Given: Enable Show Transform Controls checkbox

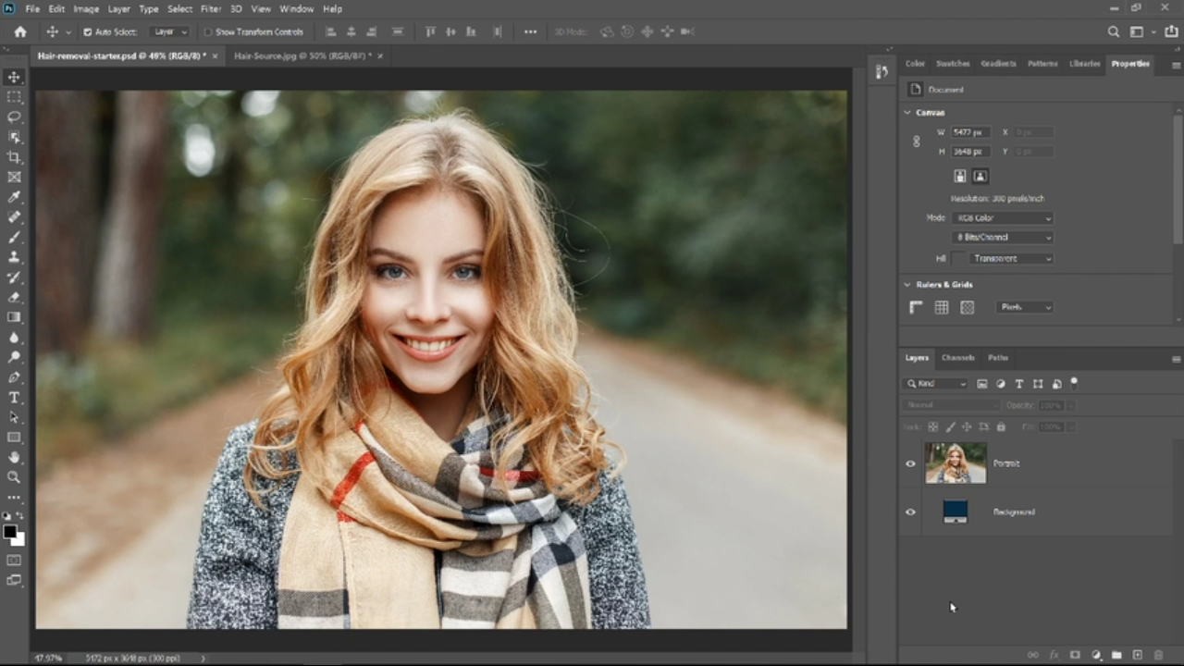Looking at the screenshot, I should click(207, 31).
